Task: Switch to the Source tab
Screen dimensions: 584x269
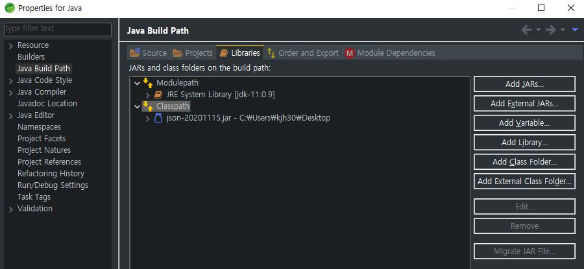Action: click(x=148, y=53)
